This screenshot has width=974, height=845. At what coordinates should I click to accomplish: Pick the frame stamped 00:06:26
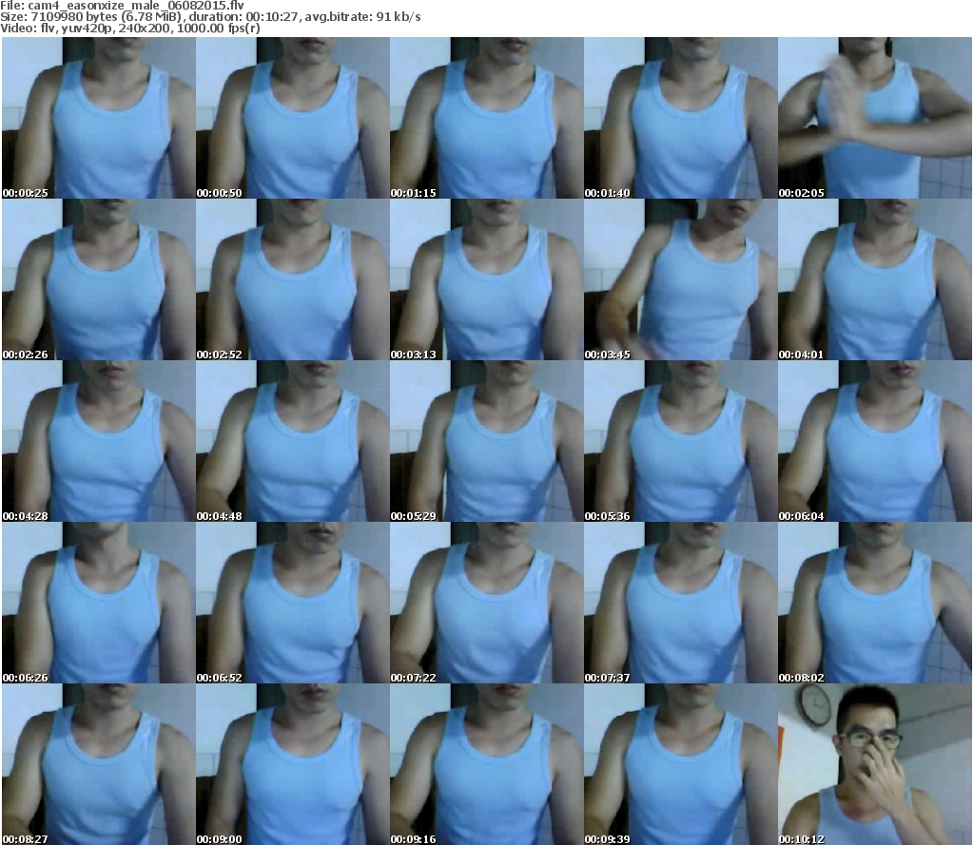99,603
